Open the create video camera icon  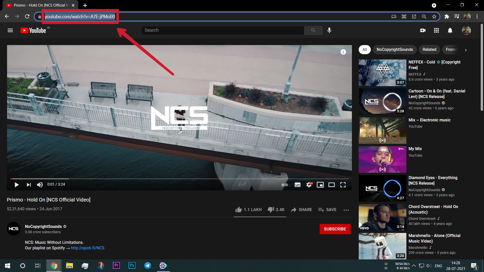tap(423, 30)
